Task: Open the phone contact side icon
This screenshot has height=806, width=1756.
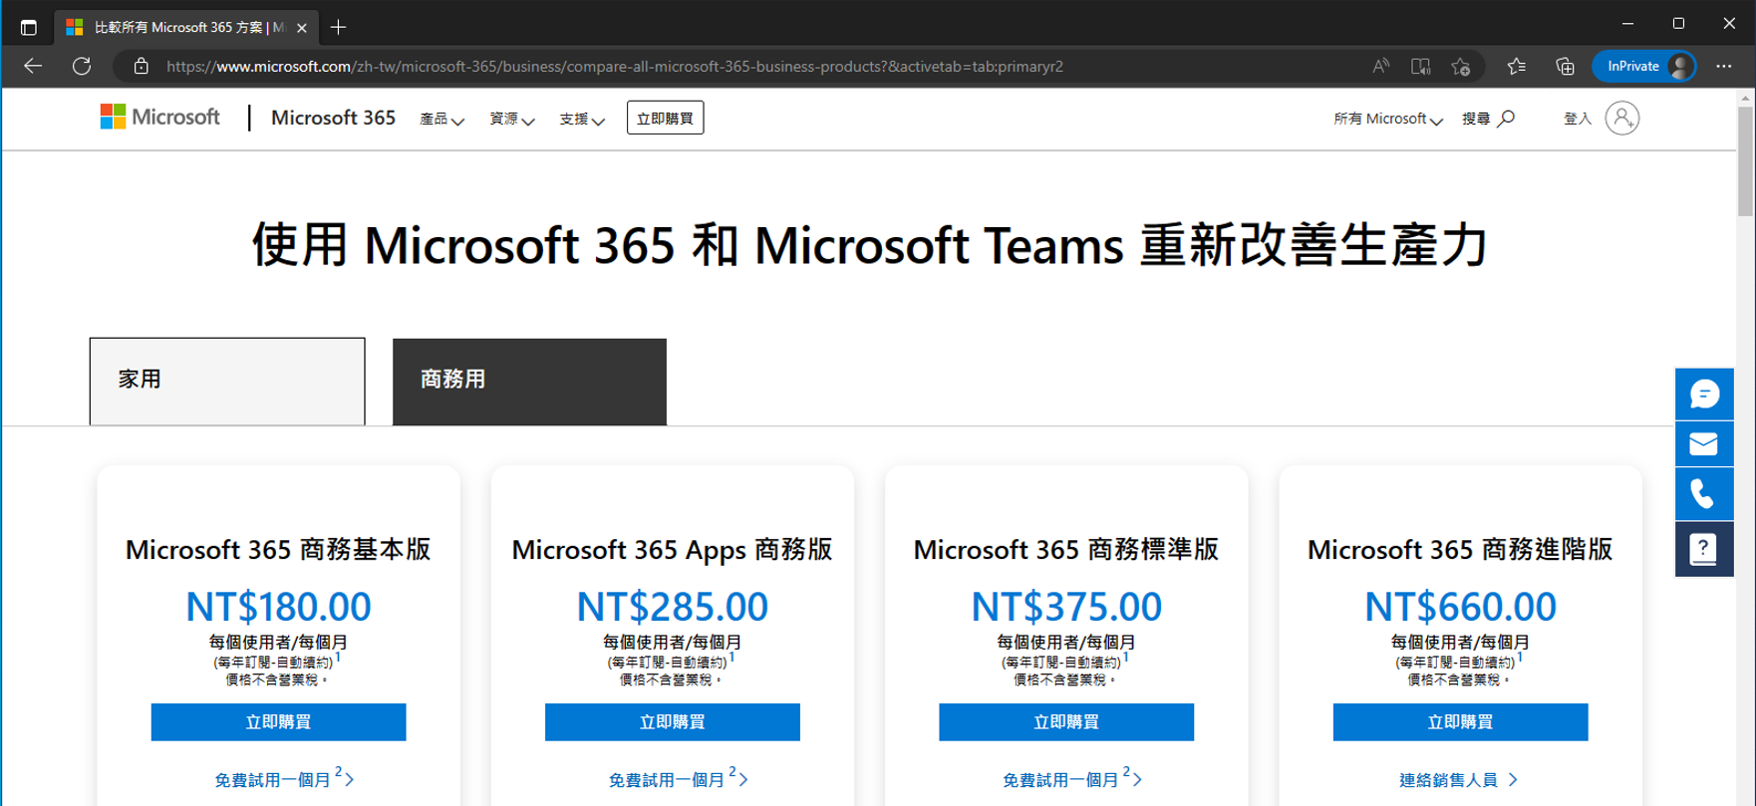Action: tap(1704, 495)
